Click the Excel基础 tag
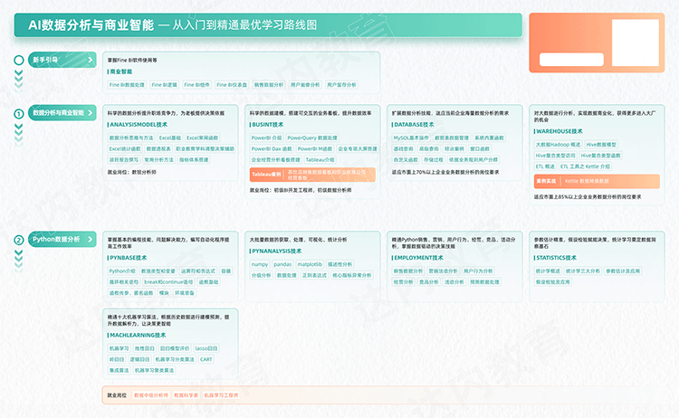 coord(170,138)
